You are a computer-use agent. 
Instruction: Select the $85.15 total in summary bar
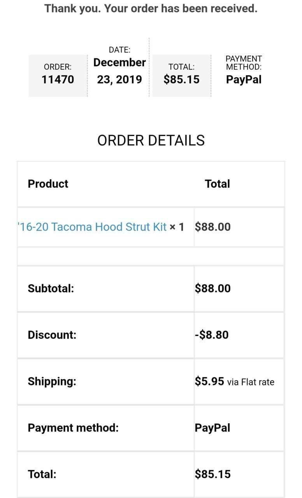[181, 80]
